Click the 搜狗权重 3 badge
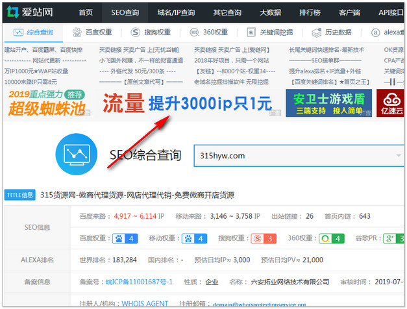 (264, 238)
